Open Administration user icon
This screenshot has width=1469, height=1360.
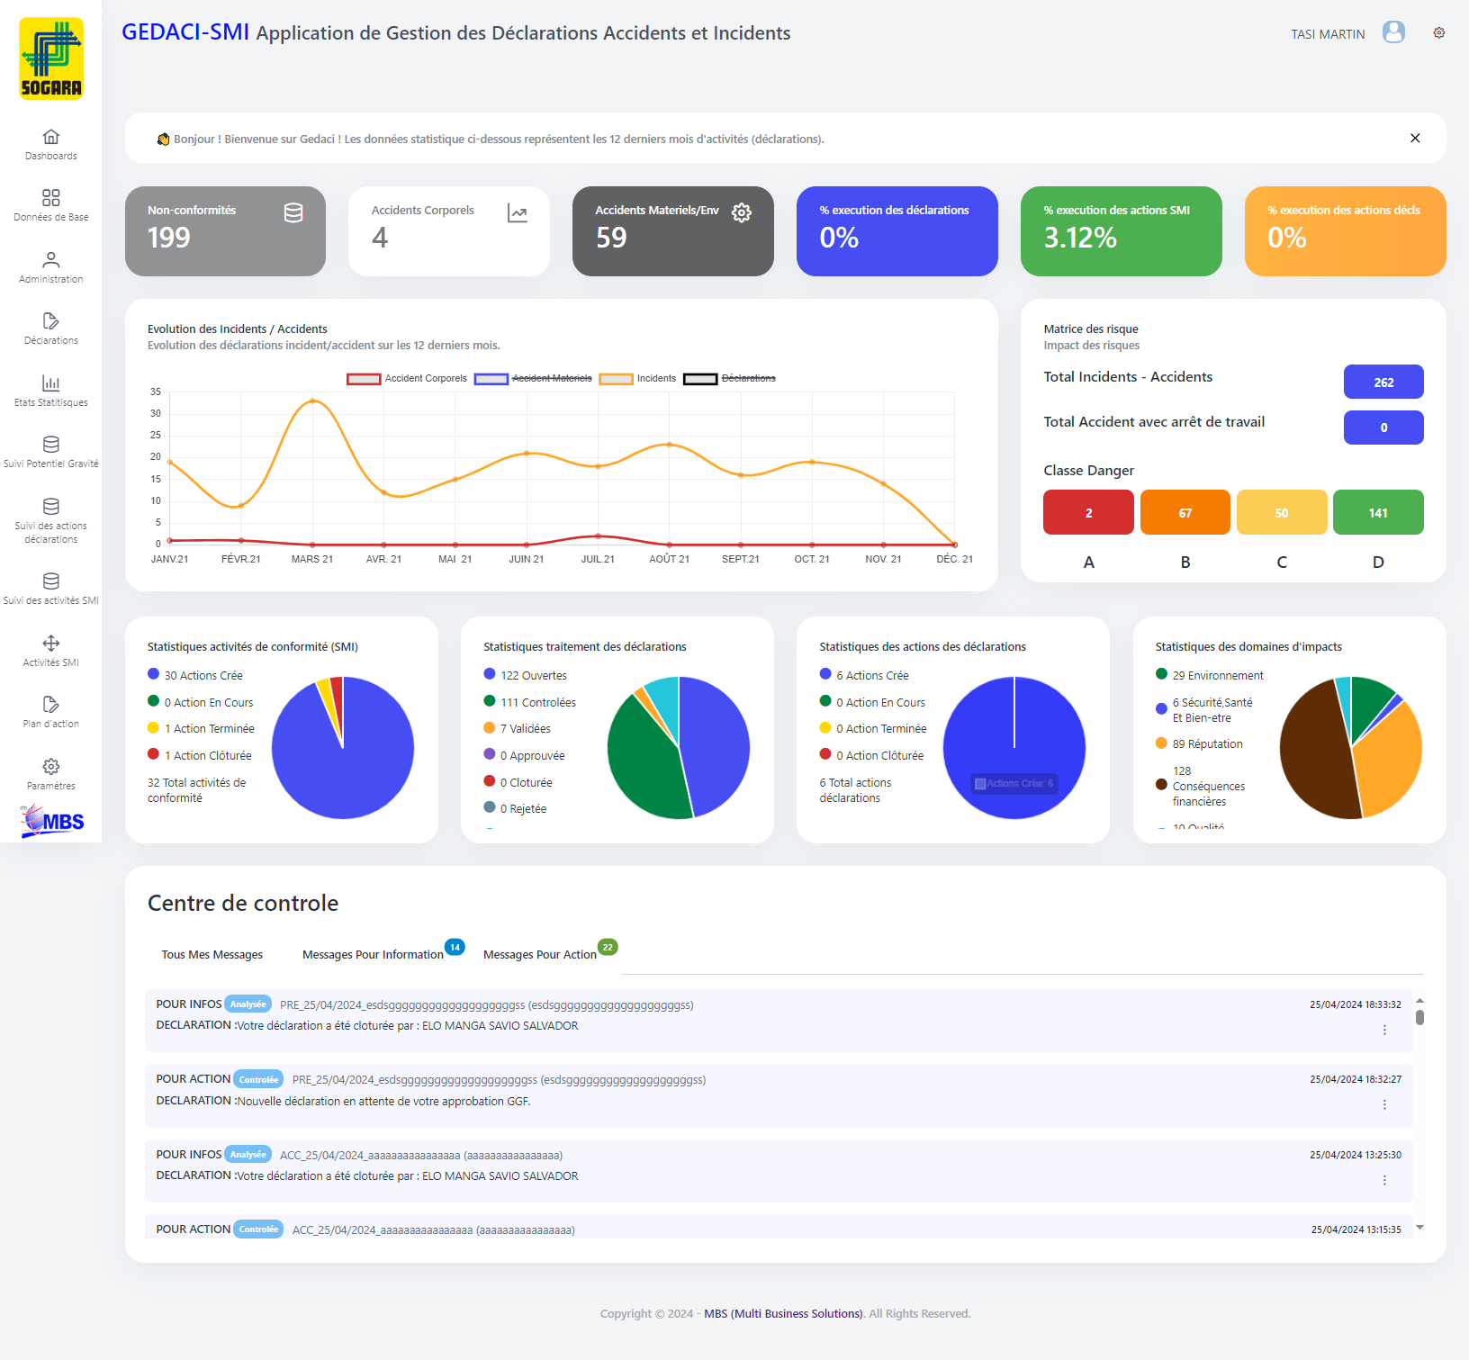point(51,260)
